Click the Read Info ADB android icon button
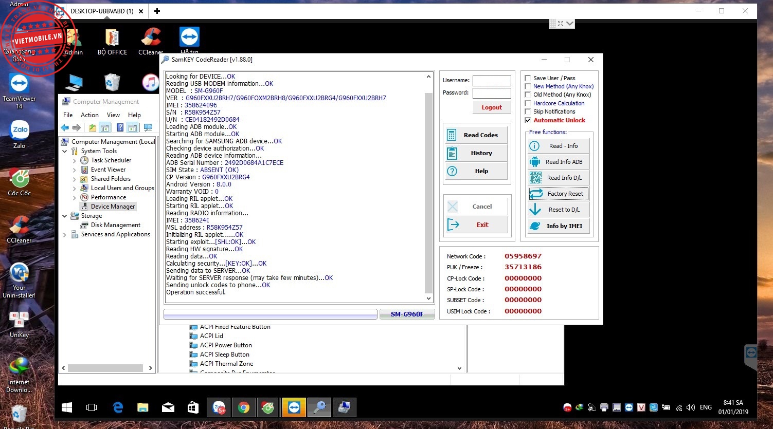Viewport: 773px width, 429px height. click(559, 162)
